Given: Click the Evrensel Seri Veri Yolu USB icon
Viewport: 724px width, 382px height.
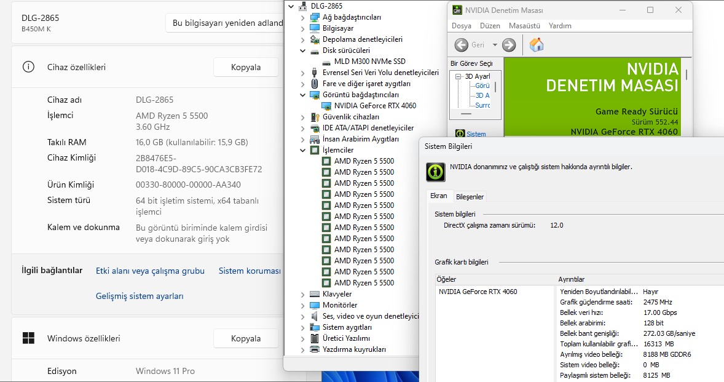Looking at the screenshot, I should [315, 73].
